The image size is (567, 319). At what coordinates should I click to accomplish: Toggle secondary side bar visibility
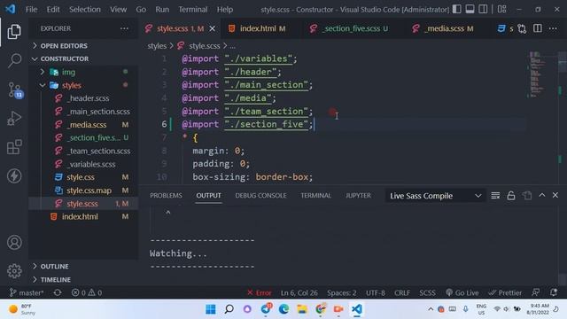coord(483,9)
